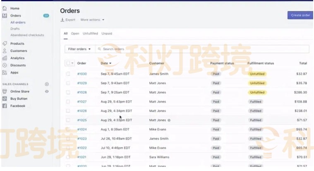This screenshot has width=314, height=171.
Task: Sort by the Date column header
Action: pos(106,63)
